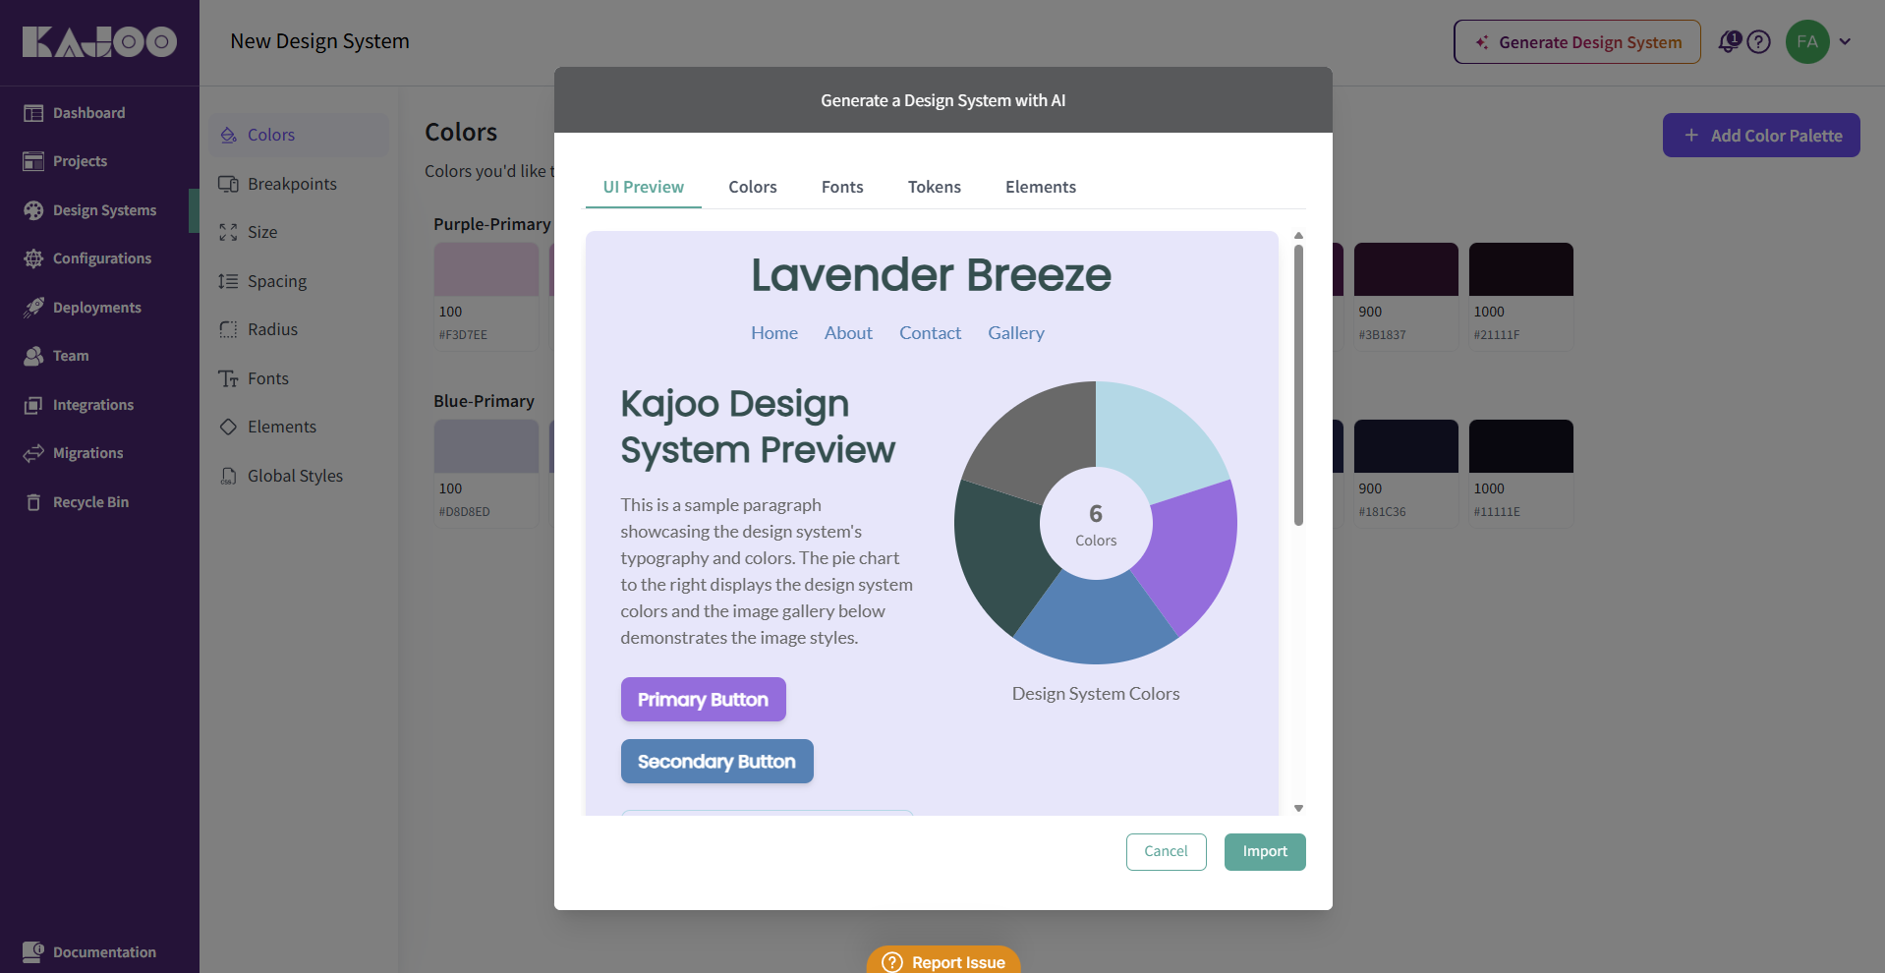Image resolution: width=1885 pixels, height=973 pixels.
Task: Select Purple-Primary 1000 swatch #21111F
Action: tap(1521, 269)
